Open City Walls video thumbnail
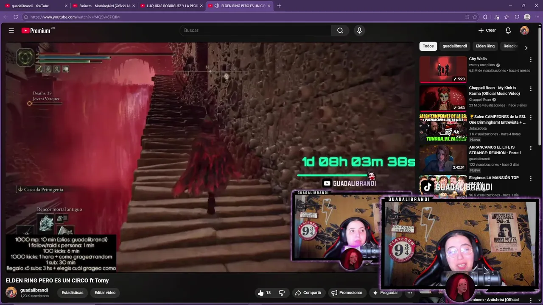The image size is (543, 305). pyautogui.click(x=443, y=69)
